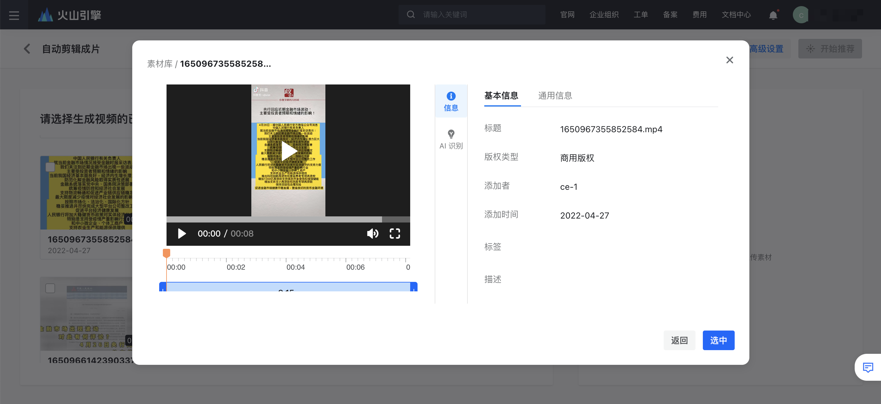
Task: Click the user avatar
Action: [x=800, y=15]
